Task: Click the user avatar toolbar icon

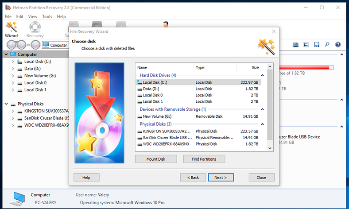Action: [x=166, y=24]
